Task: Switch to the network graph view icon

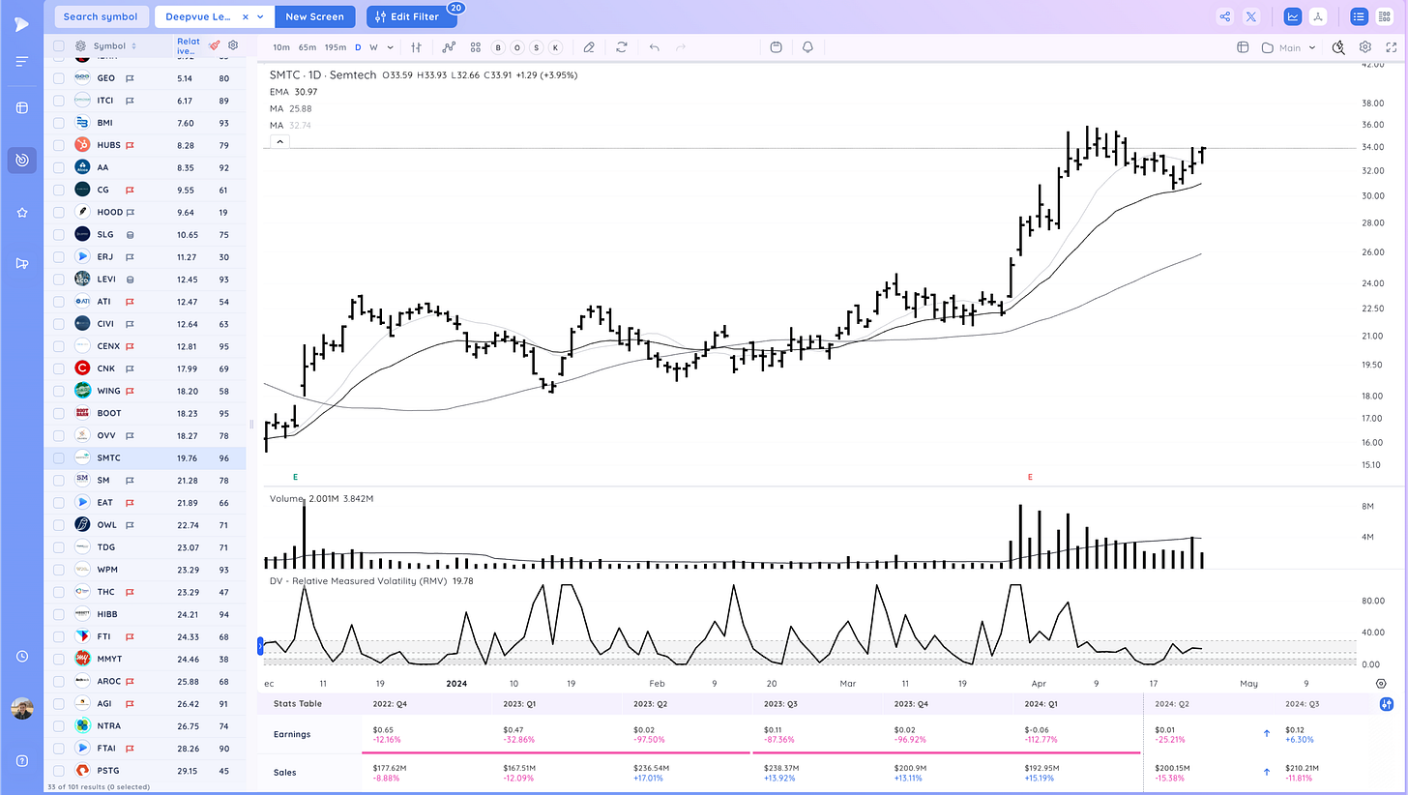Action: (x=1317, y=16)
